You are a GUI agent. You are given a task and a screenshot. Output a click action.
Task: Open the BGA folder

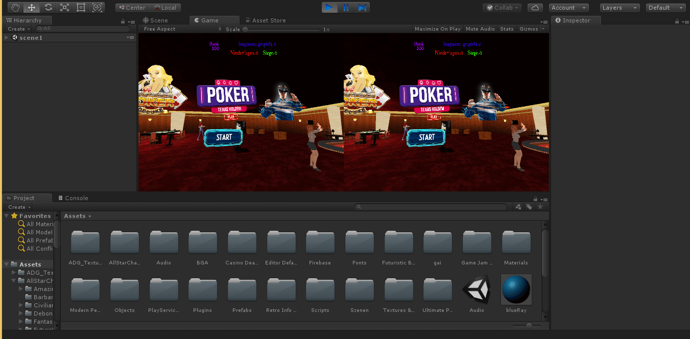[203, 248]
